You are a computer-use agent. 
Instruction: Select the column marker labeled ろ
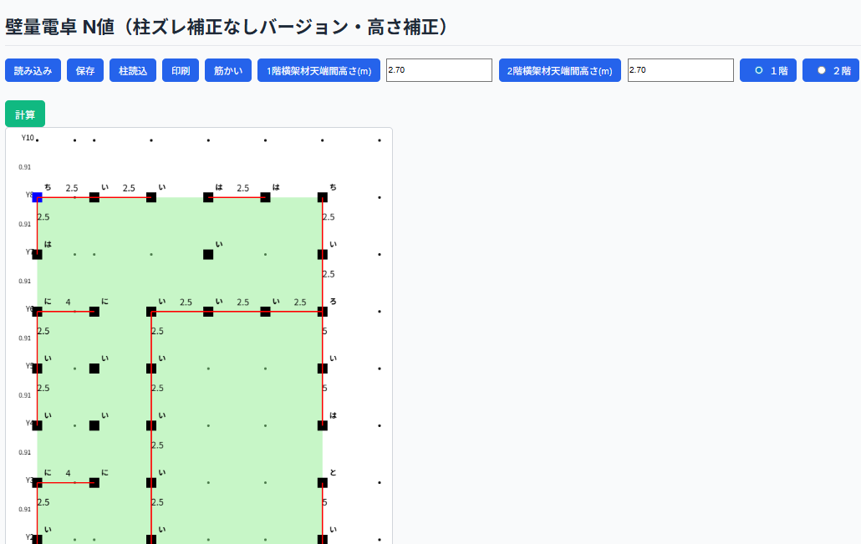(x=323, y=312)
